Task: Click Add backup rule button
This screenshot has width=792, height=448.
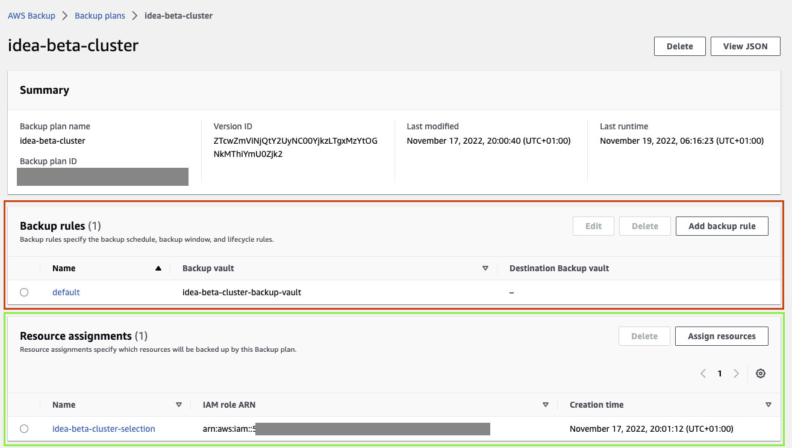Action: [x=722, y=226]
